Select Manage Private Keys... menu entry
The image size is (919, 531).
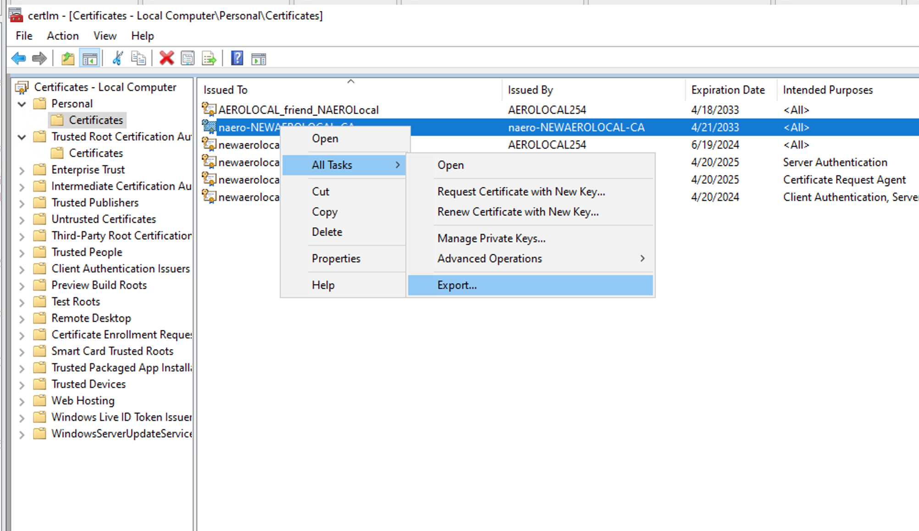[491, 238]
